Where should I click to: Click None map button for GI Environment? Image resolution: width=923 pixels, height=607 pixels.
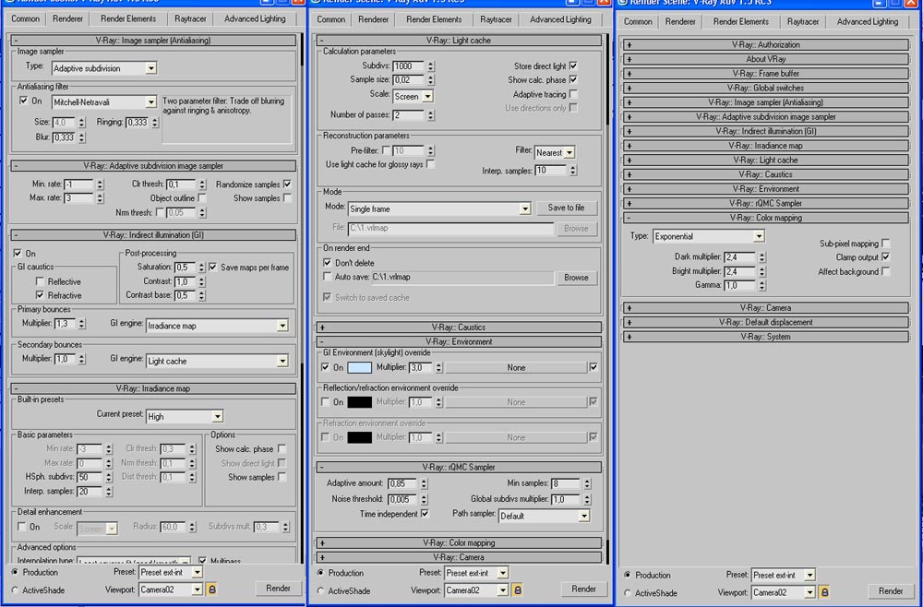516,367
